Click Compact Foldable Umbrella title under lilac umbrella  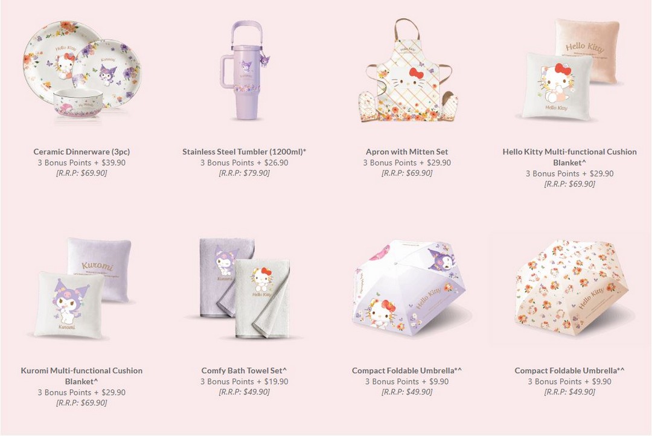pos(407,371)
